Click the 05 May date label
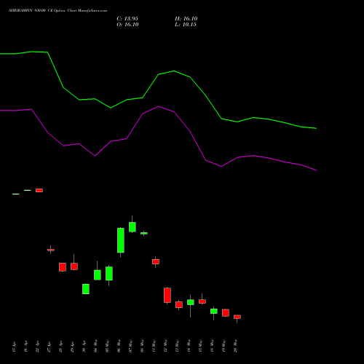The image size is (364, 364). [107, 346]
